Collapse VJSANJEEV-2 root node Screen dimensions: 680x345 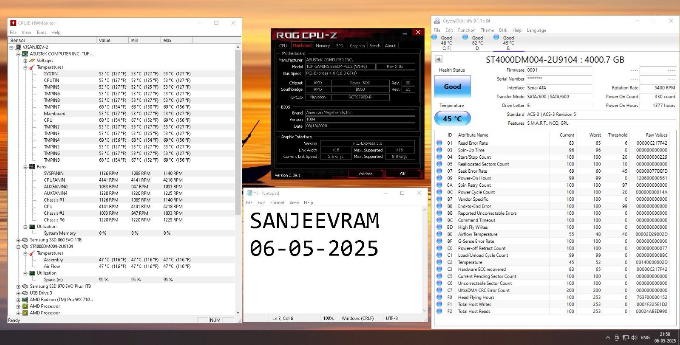click(x=11, y=47)
